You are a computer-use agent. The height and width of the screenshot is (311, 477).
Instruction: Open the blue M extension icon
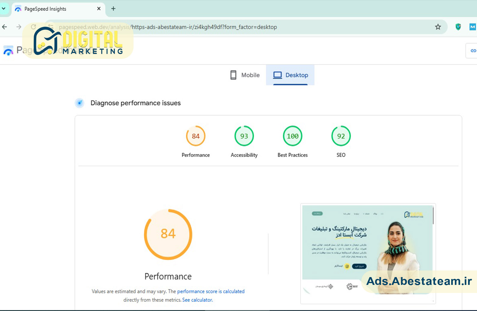tap(472, 27)
